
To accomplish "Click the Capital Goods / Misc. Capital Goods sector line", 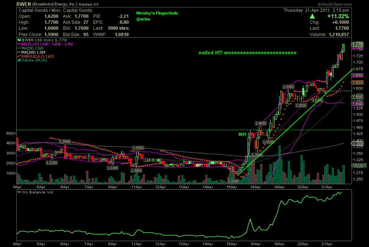I will tap(56, 10).
